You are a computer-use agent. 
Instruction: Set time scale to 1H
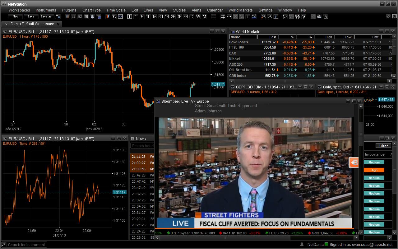(x=167, y=16)
